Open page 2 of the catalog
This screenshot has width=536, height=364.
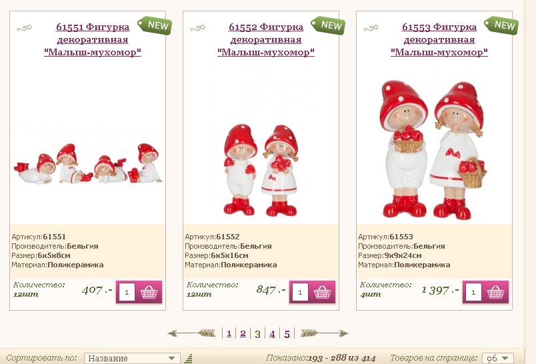coord(243,333)
